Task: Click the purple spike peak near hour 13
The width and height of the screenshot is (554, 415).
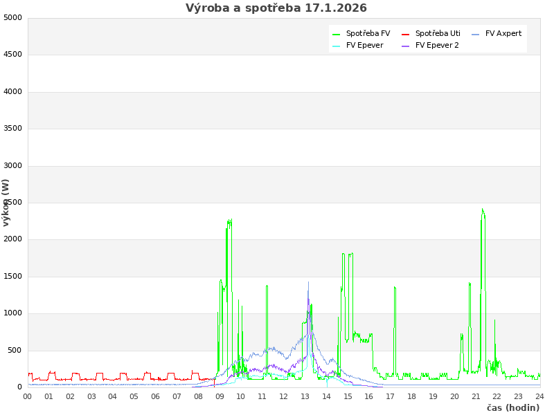Action: tap(308, 282)
